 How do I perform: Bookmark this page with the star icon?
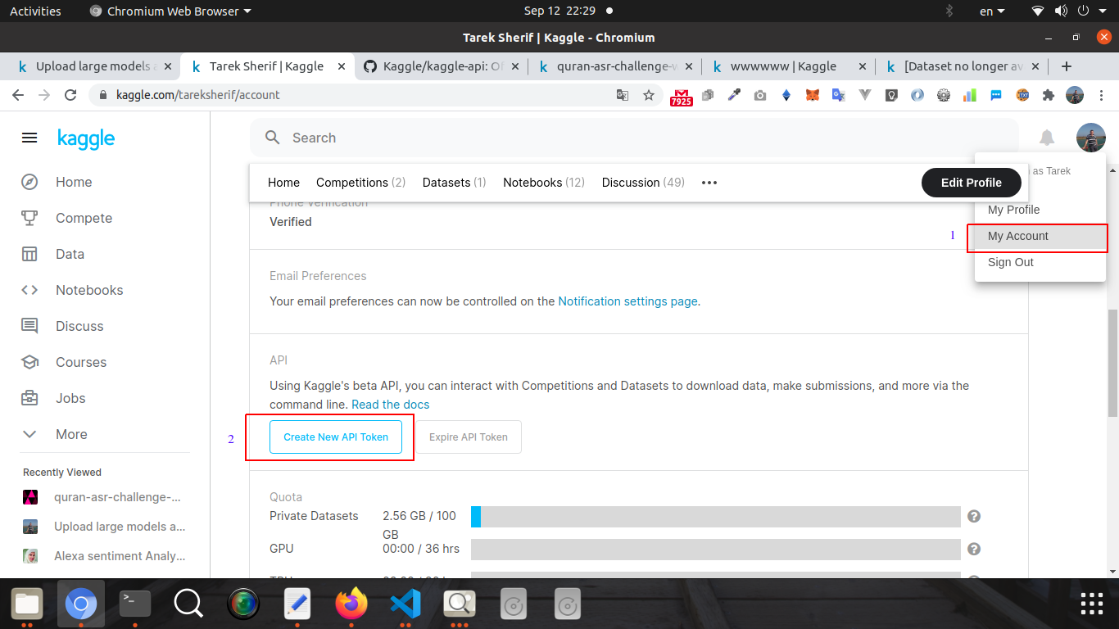[649, 95]
